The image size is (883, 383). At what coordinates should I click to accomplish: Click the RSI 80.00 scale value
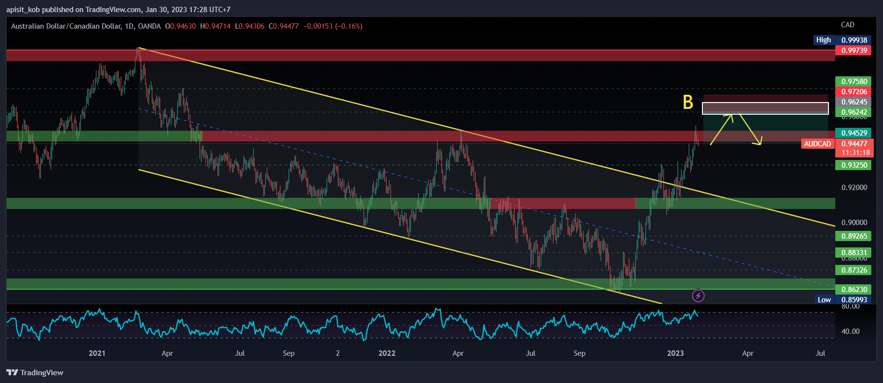click(x=850, y=307)
